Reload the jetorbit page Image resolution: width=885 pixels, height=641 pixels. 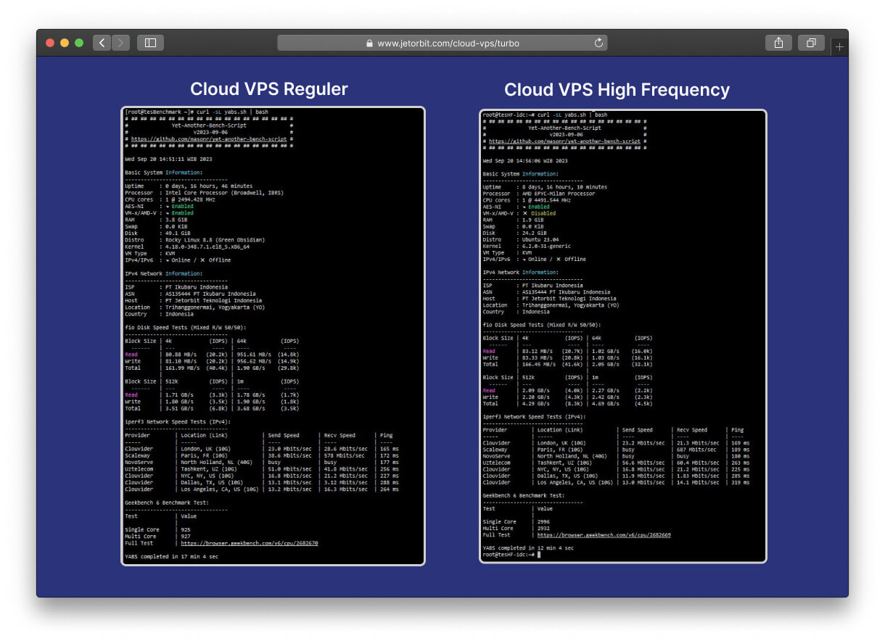click(598, 43)
